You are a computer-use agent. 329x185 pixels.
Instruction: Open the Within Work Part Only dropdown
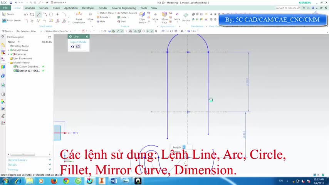click(x=58, y=31)
